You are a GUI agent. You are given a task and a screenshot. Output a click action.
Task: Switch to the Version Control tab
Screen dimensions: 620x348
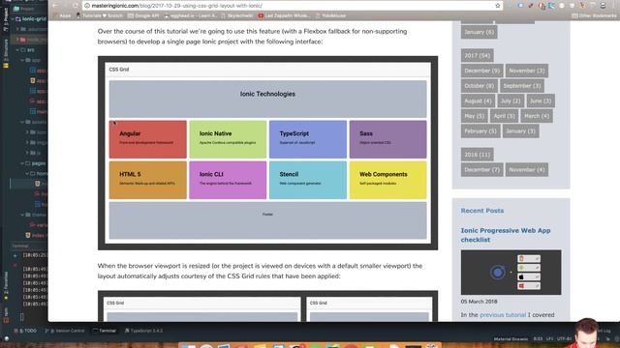tap(65, 331)
